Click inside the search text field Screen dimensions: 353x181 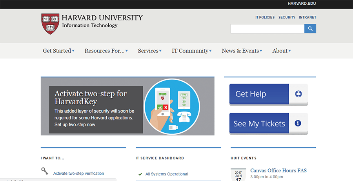267,29
